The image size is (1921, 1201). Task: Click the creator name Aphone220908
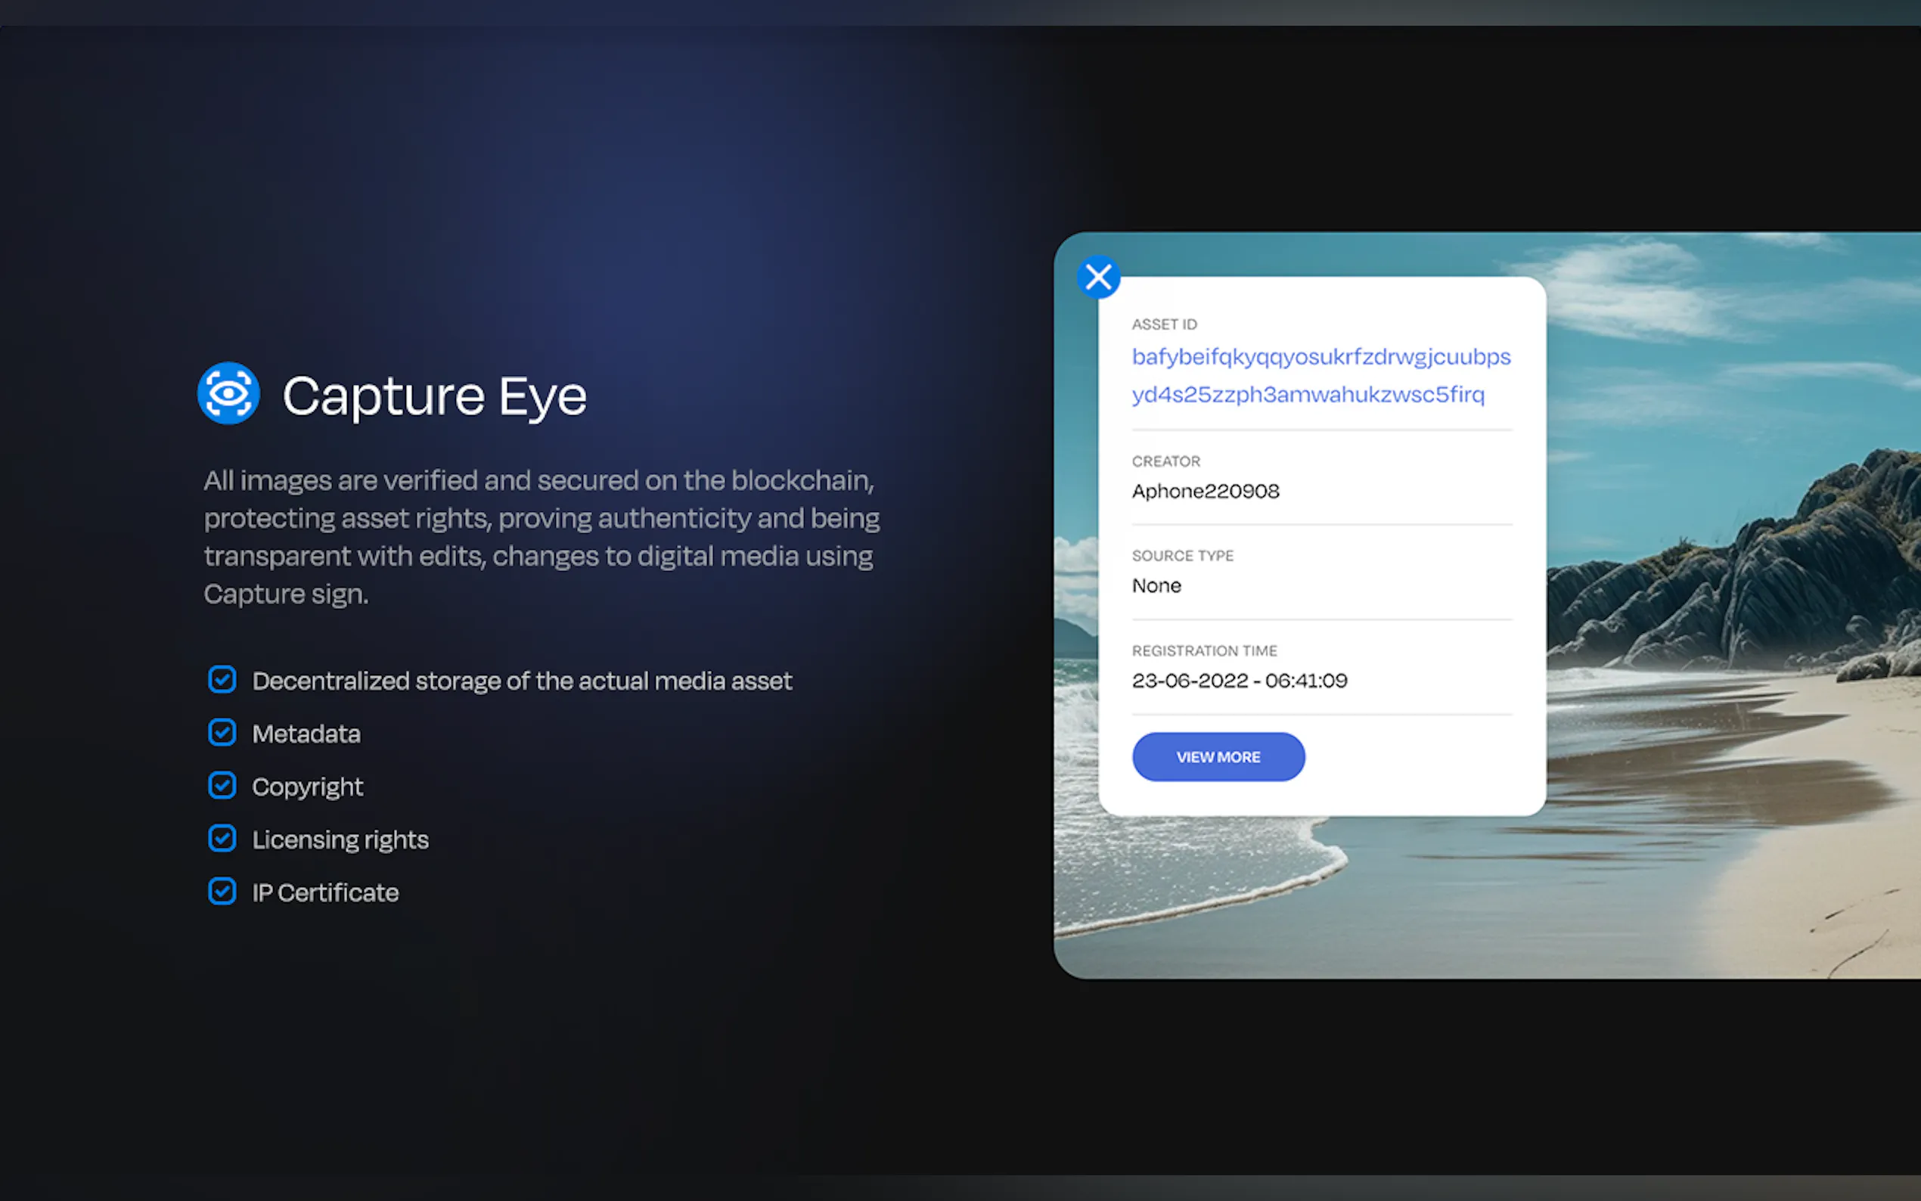(1205, 491)
